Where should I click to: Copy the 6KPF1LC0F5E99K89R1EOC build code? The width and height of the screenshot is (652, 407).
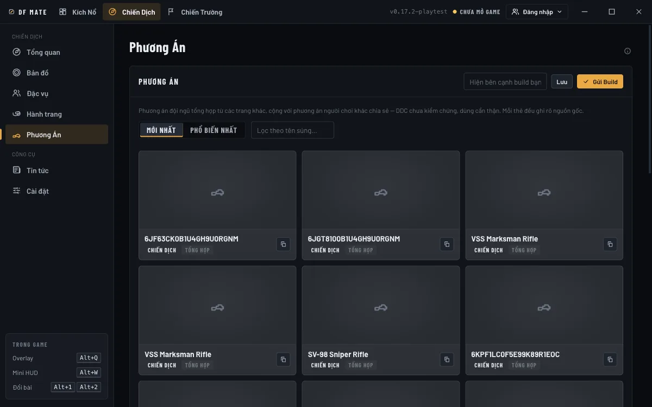coord(610,359)
